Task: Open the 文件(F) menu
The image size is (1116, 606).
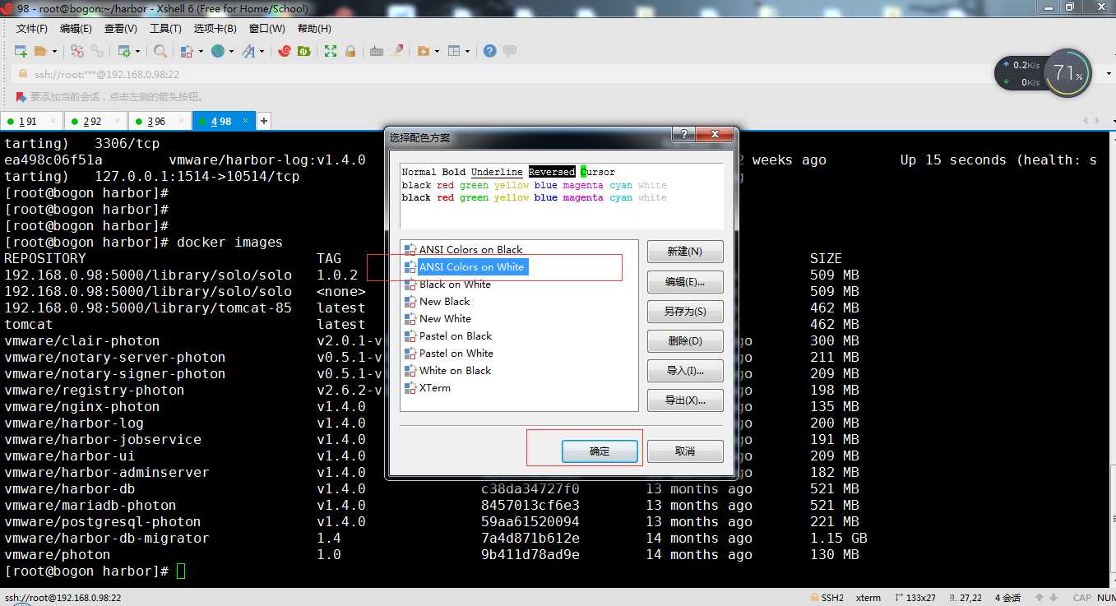Action: [32, 29]
